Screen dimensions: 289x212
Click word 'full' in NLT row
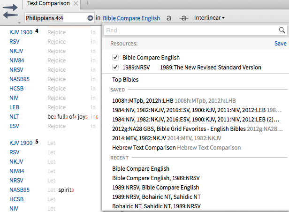pyautogui.click(x=61, y=117)
